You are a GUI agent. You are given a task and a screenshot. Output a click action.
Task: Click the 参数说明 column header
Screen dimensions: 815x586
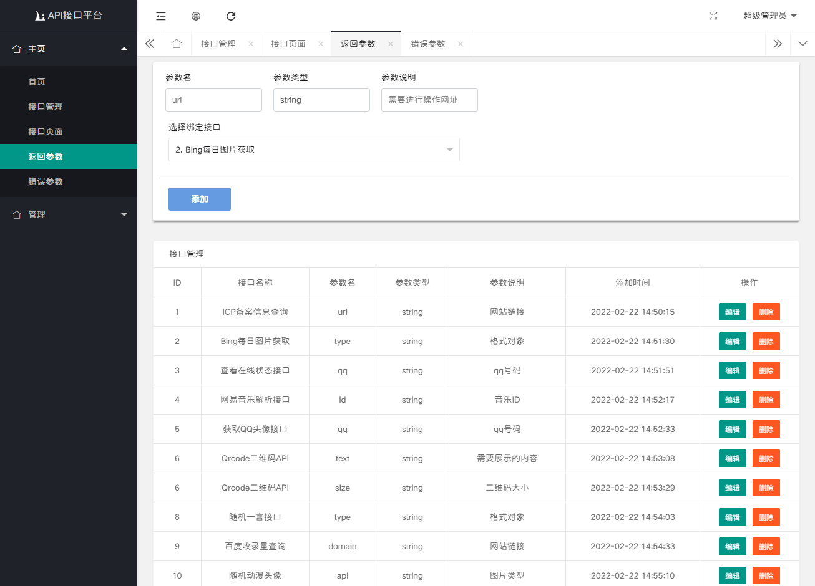[x=507, y=282]
